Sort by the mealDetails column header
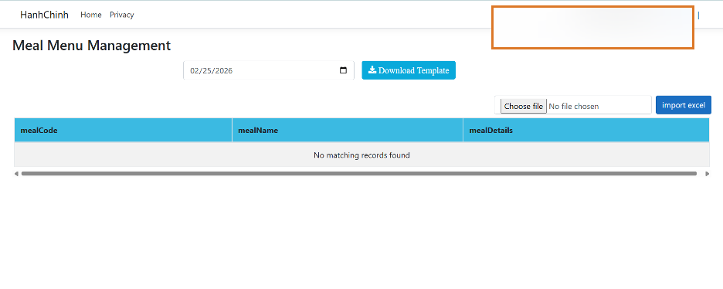723x289 pixels. coord(586,131)
